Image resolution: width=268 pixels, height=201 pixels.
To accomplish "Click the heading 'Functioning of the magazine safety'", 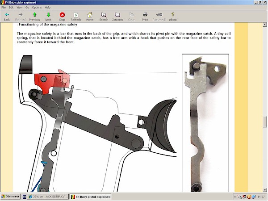I will [48, 25].
